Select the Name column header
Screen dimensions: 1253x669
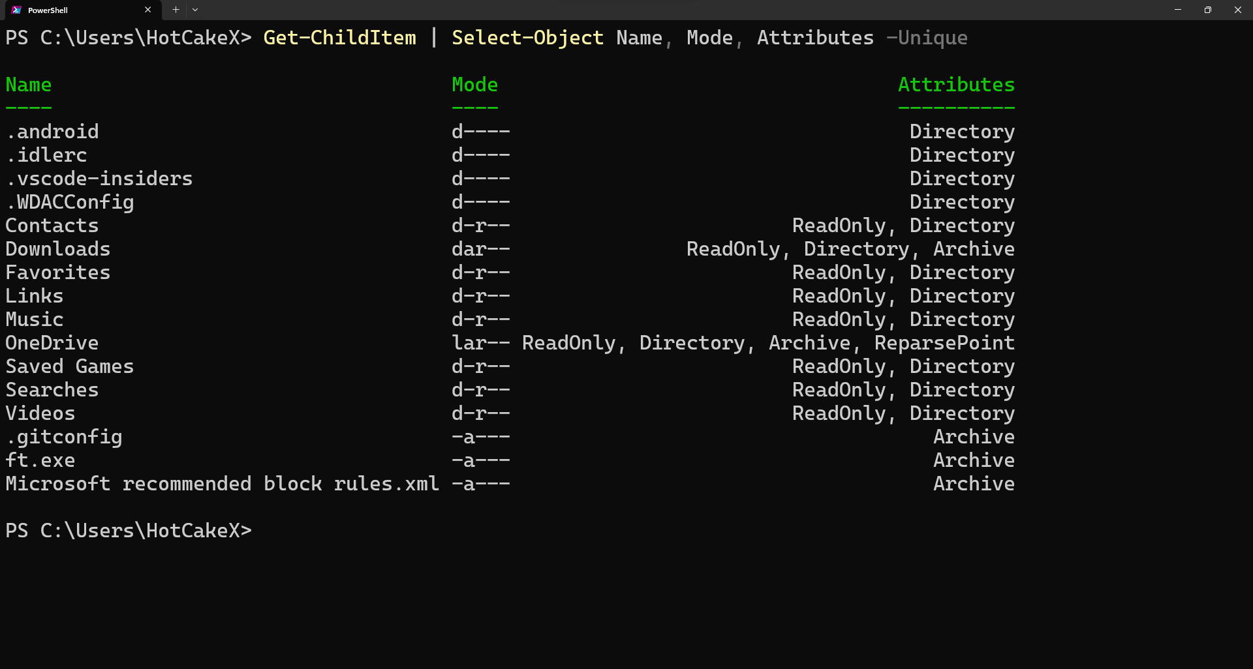28,84
